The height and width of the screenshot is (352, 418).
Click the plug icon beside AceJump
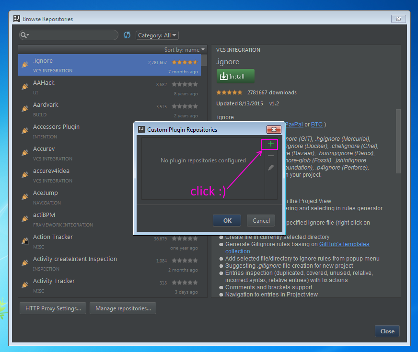pyautogui.click(x=25, y=197)
